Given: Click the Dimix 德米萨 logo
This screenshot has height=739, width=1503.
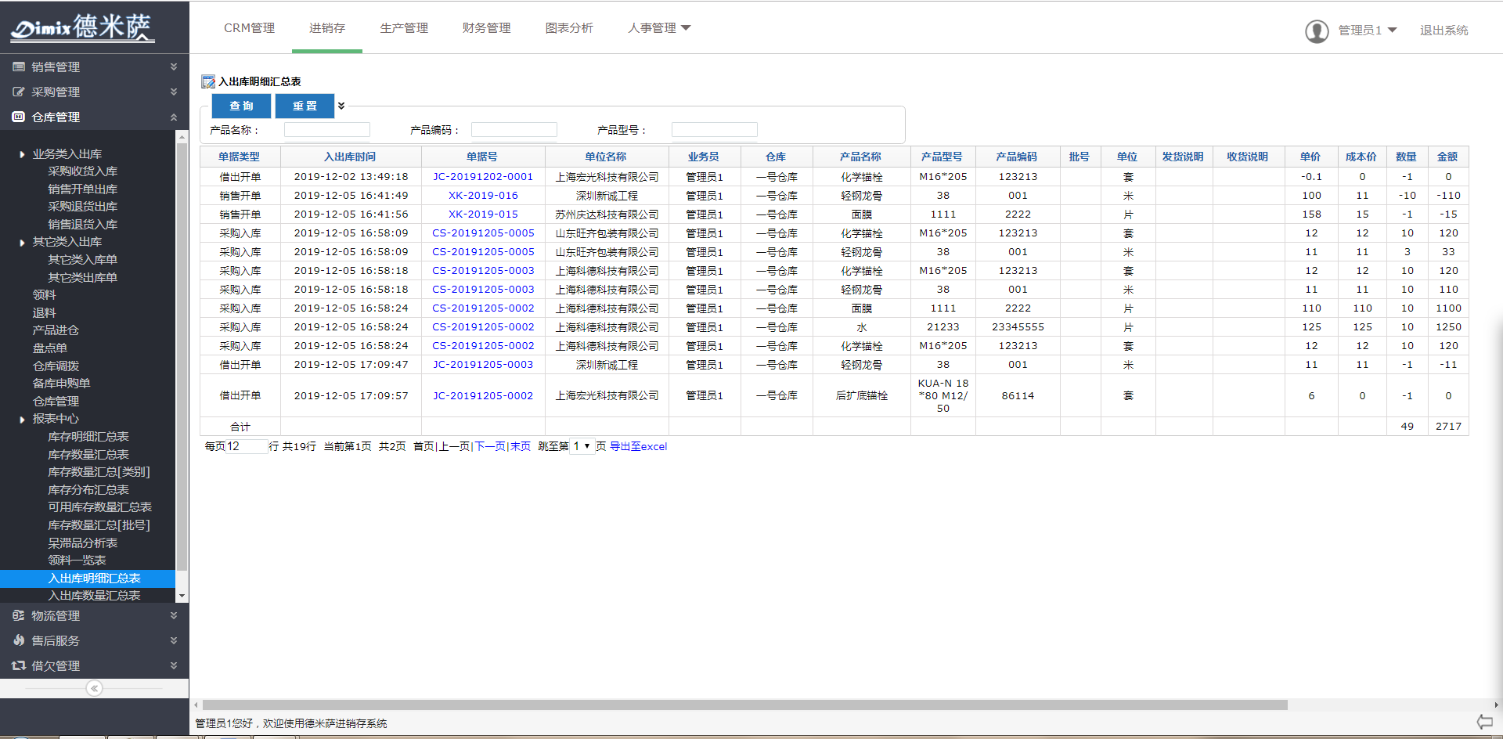Looking at the screenshot, I should coord(81,27).
